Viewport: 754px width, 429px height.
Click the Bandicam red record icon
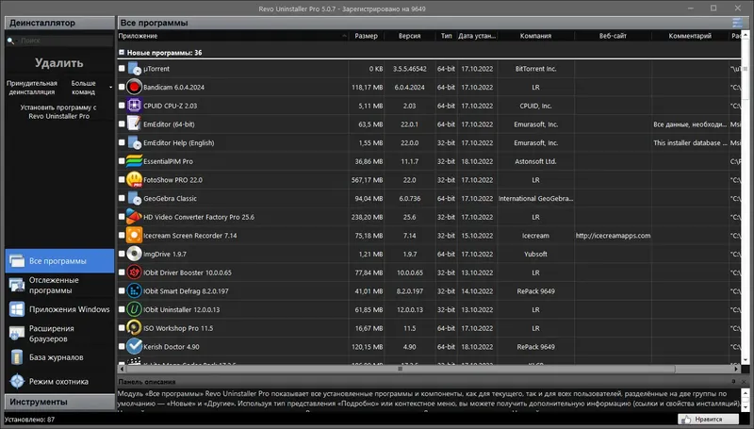pyautogui.click(x=134, y=87)
